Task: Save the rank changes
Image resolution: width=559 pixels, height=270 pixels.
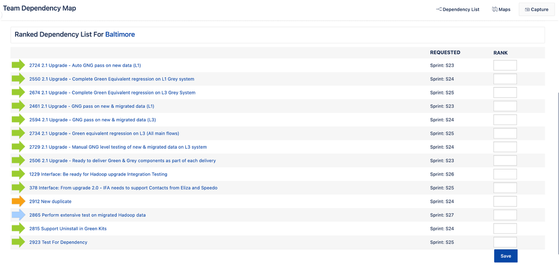Action: tap(505, 256)
